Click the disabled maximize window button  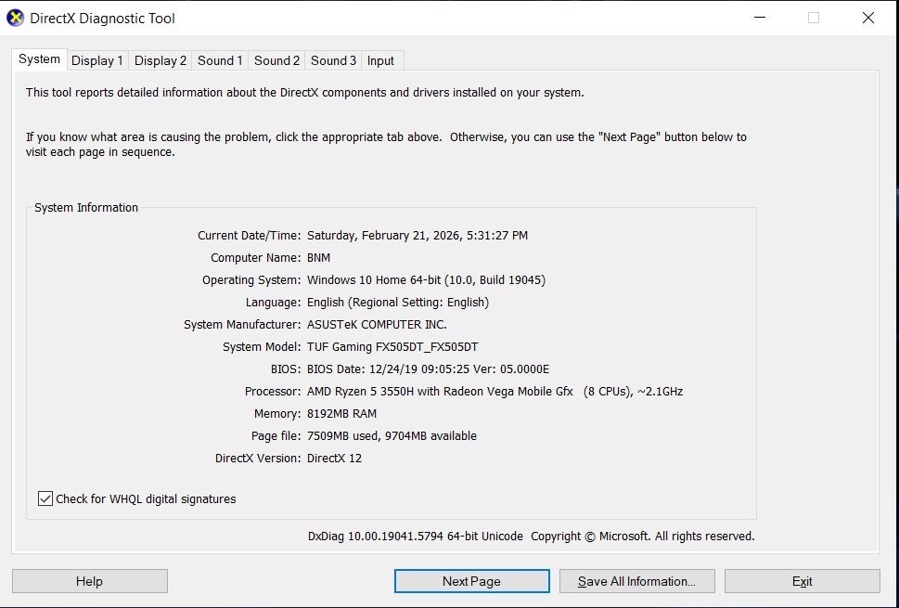(x=814, y=18)
